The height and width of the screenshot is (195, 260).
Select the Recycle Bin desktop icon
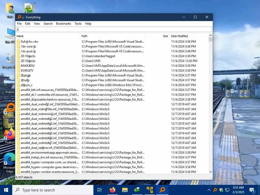tap(8, 61)
